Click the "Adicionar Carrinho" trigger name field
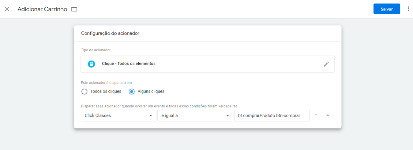Screen dimensions: 413x150 pos(42,9)
